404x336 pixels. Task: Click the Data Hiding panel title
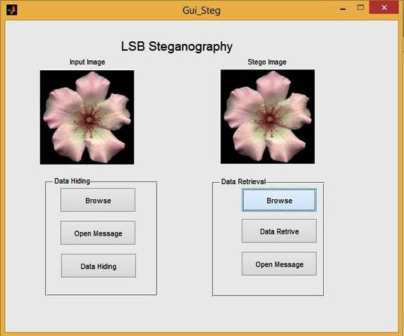72,181
